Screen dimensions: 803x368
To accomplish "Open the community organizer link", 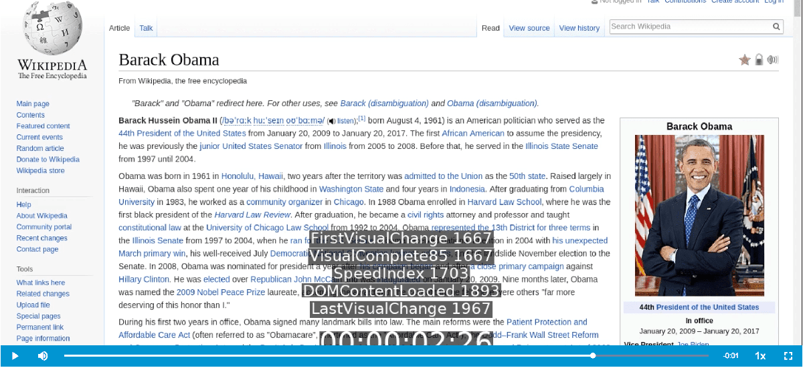I will pyautogui.click(x=284, y=202).
